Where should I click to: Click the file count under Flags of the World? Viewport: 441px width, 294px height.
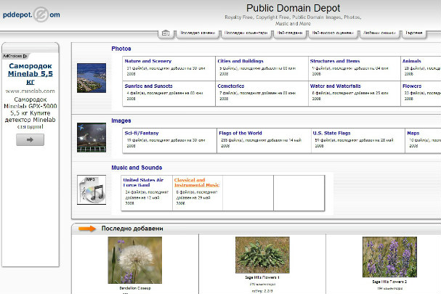pyautogui.click(x=260, y=143)
